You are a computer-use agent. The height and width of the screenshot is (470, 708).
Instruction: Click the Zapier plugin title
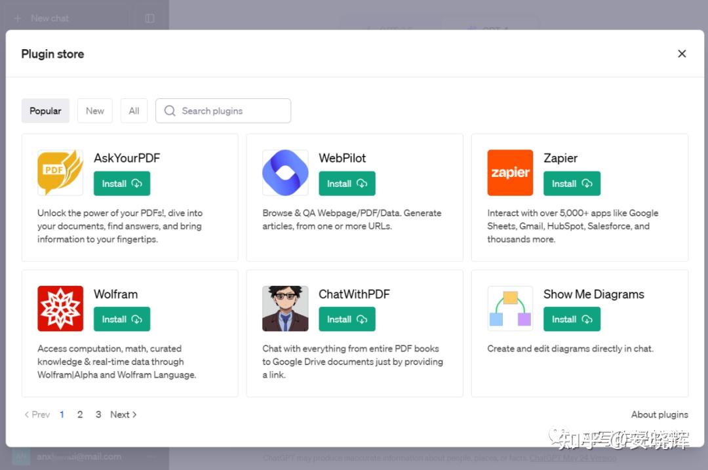[x=560, y=158]
